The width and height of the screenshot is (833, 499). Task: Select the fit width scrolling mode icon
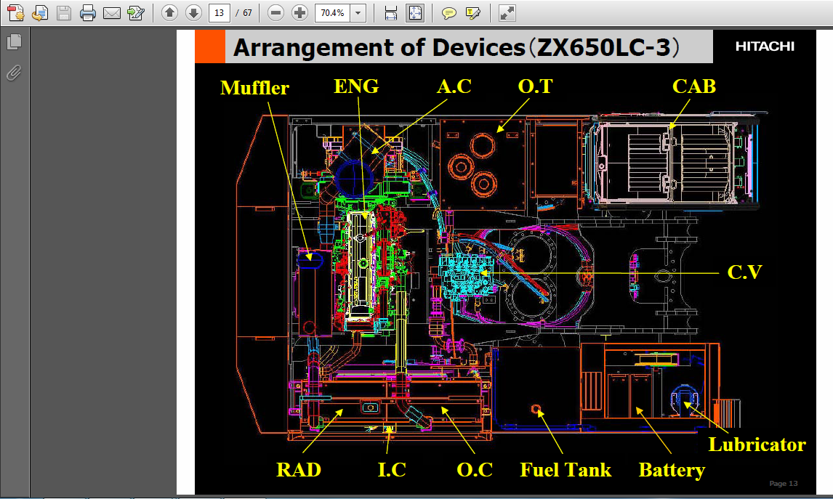click(391, 13)
